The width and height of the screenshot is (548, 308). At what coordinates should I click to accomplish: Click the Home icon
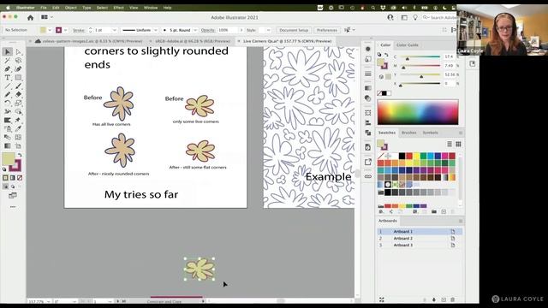[x=31, y=17]
